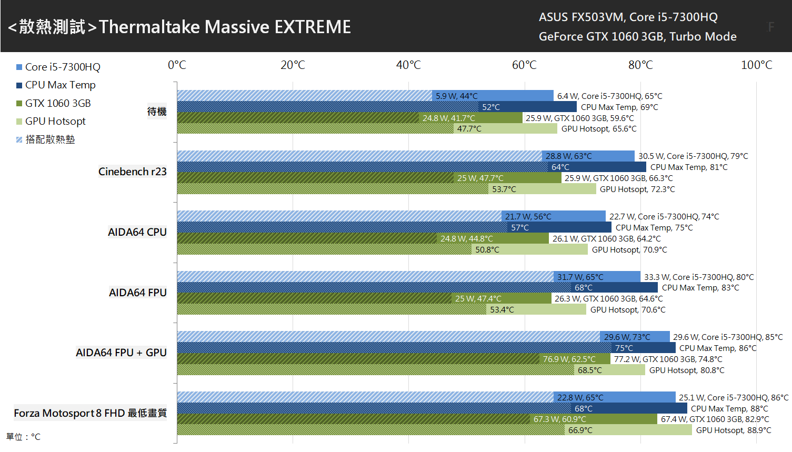Click the '26.1 W, GTX 1060 3GB, 64.2°C' label
Screen dimensions: 792x452
click(607, 238)
